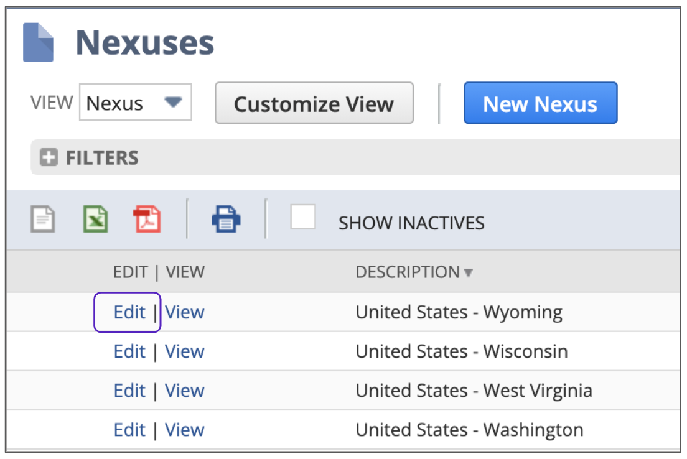
Task: Open the View dropdown showing Nexus
Action: tap(135, 103)
